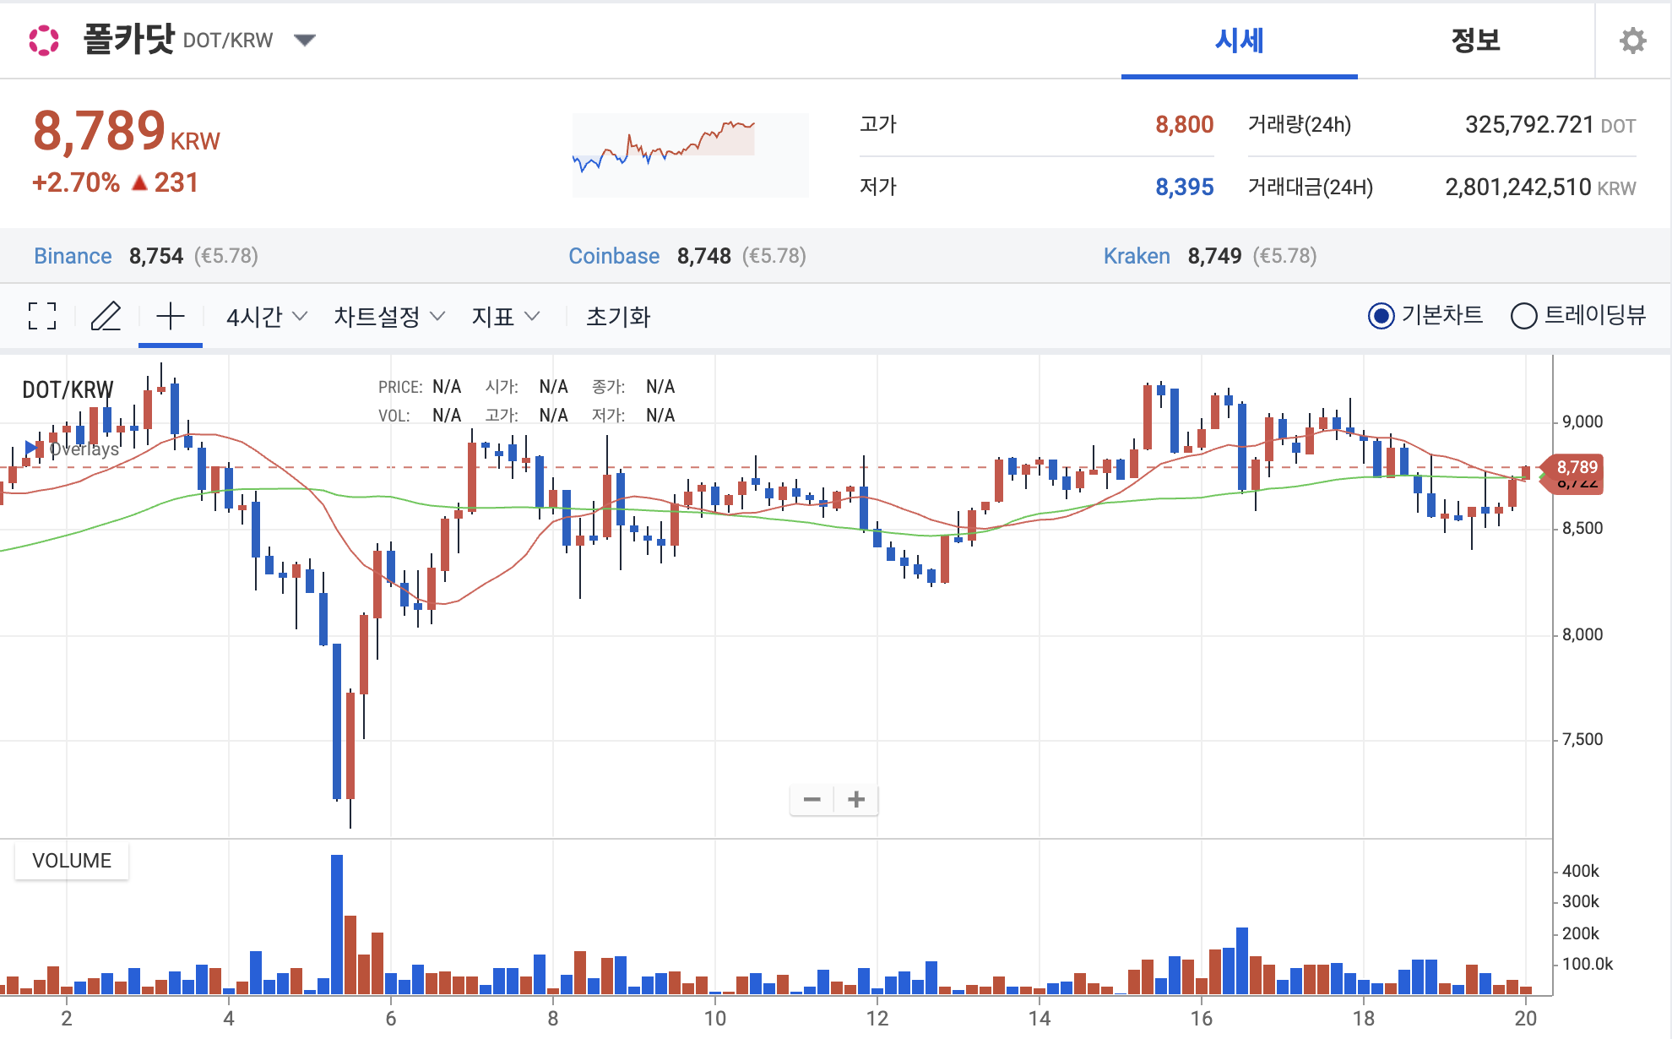1672x1039 pixels.
Task: Switch to the 정보 tab
Action: coord(1475,41)
